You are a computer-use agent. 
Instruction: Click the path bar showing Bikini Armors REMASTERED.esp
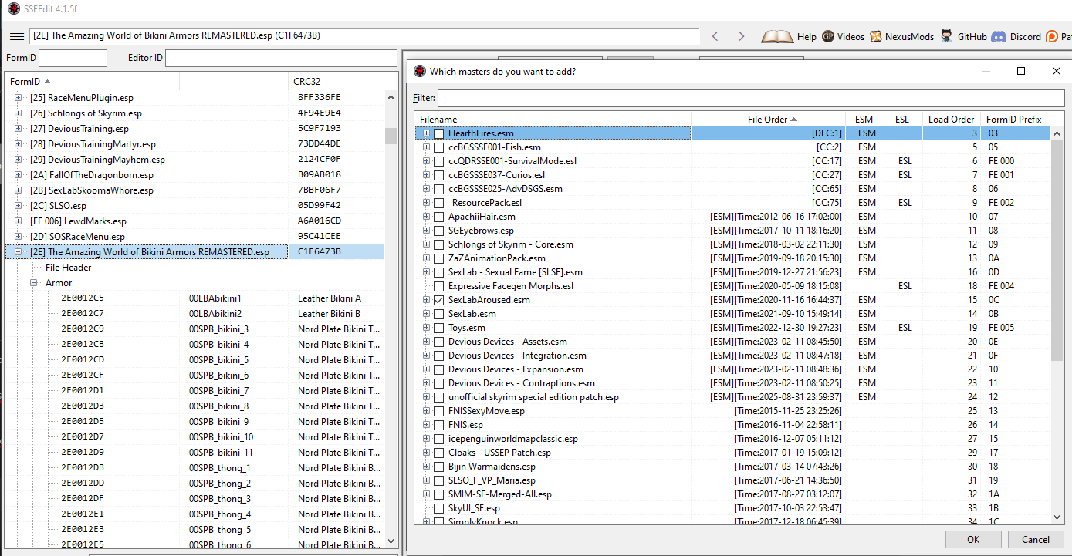coord(364,35)
